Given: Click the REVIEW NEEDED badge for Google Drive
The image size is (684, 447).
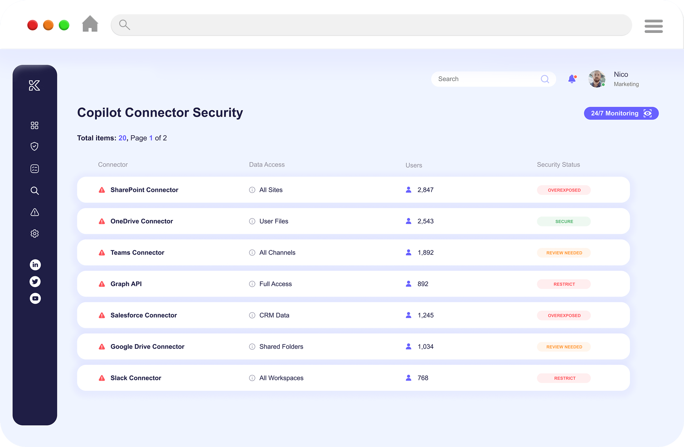Looking at the screenshot, I should point(564,347).
